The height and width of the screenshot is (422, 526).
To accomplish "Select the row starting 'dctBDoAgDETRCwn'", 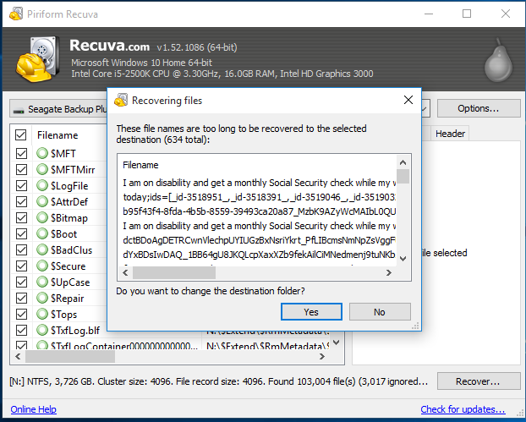I will tap(259, 240).
